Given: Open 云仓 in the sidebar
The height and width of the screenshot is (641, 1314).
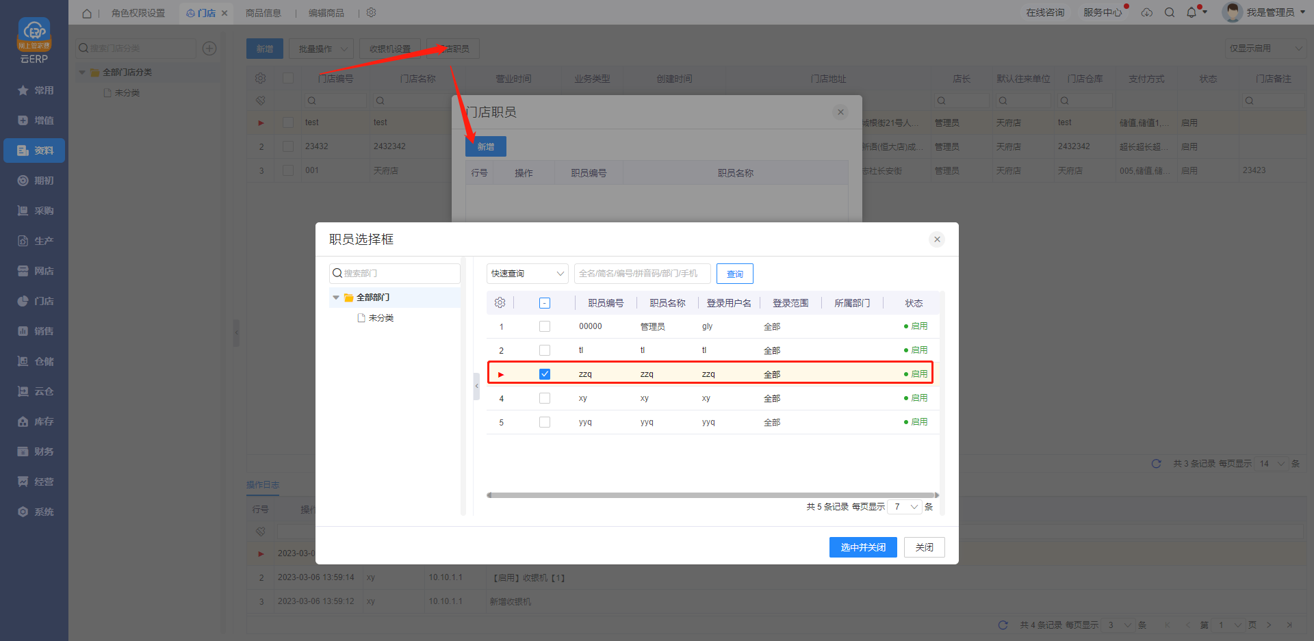Looking at the screenshot, I should click(34, 391).
